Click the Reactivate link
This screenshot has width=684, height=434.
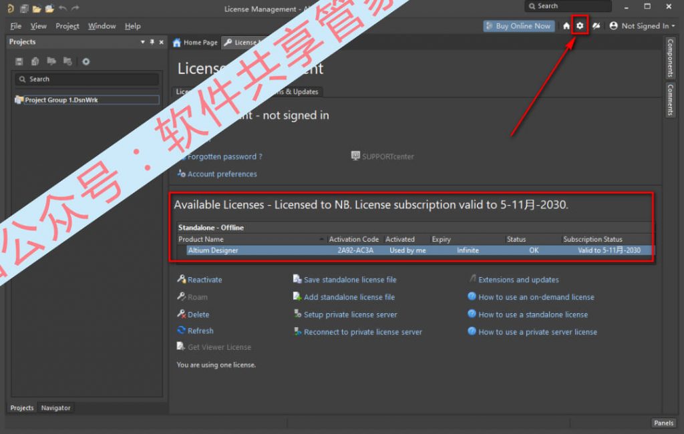[x=204, y=280]
